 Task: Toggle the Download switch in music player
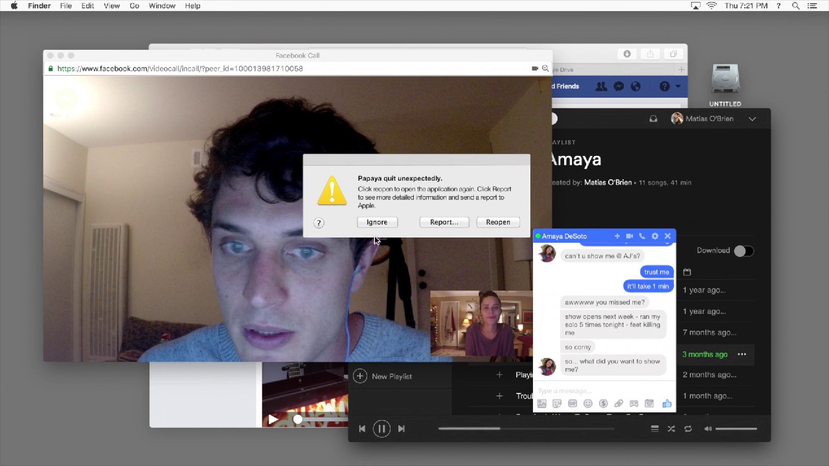[744, 250]
